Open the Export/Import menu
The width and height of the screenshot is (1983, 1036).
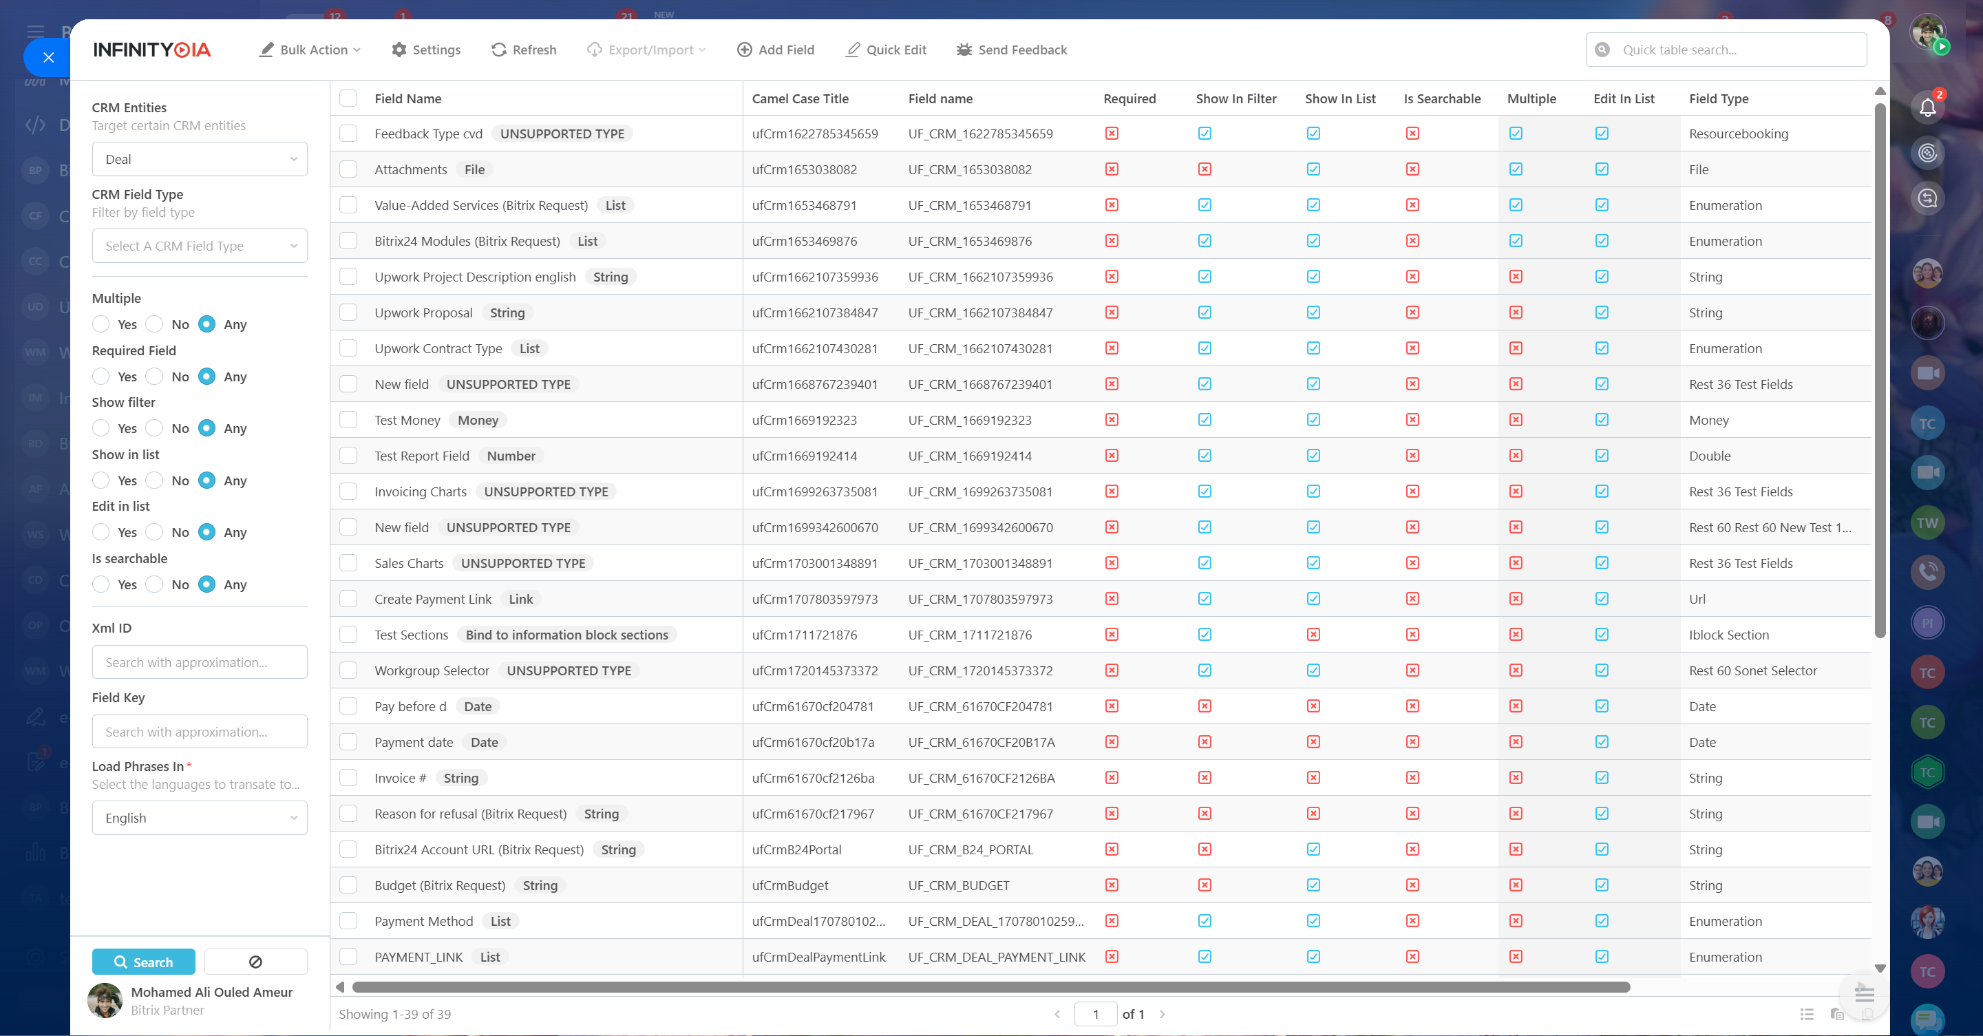(646, 50)
